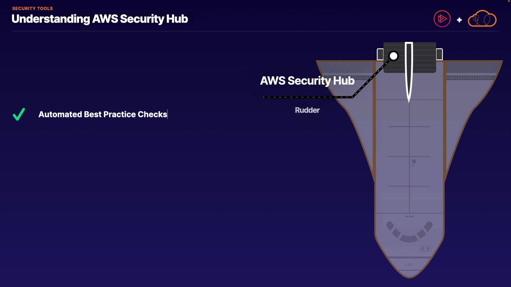Click the Understanding AWS Security Hub title
Screen dimensions: 511x287
pyautogui.click(x=100, y=19)
